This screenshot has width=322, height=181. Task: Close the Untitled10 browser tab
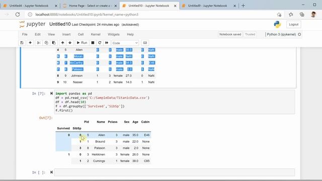(x=175, y=6)
